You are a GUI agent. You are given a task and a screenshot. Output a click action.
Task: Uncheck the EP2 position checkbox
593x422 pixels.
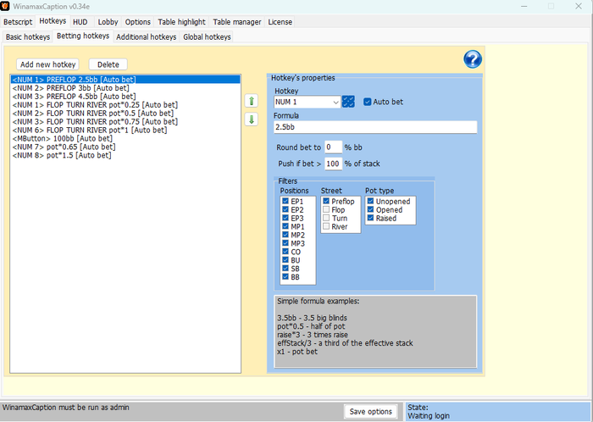pyautogui.click(x=285, y=209)
